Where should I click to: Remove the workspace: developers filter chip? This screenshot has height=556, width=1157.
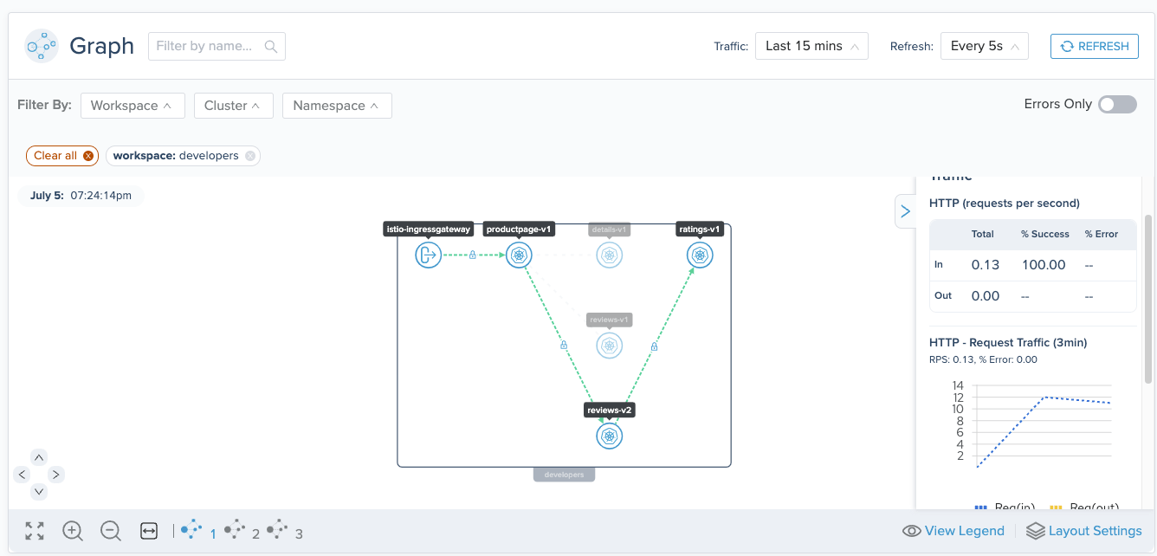coord(249,155)
